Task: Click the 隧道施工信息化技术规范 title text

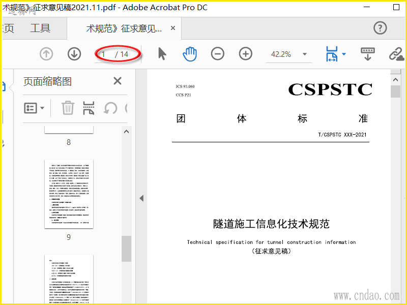Action: click(271, 224)
